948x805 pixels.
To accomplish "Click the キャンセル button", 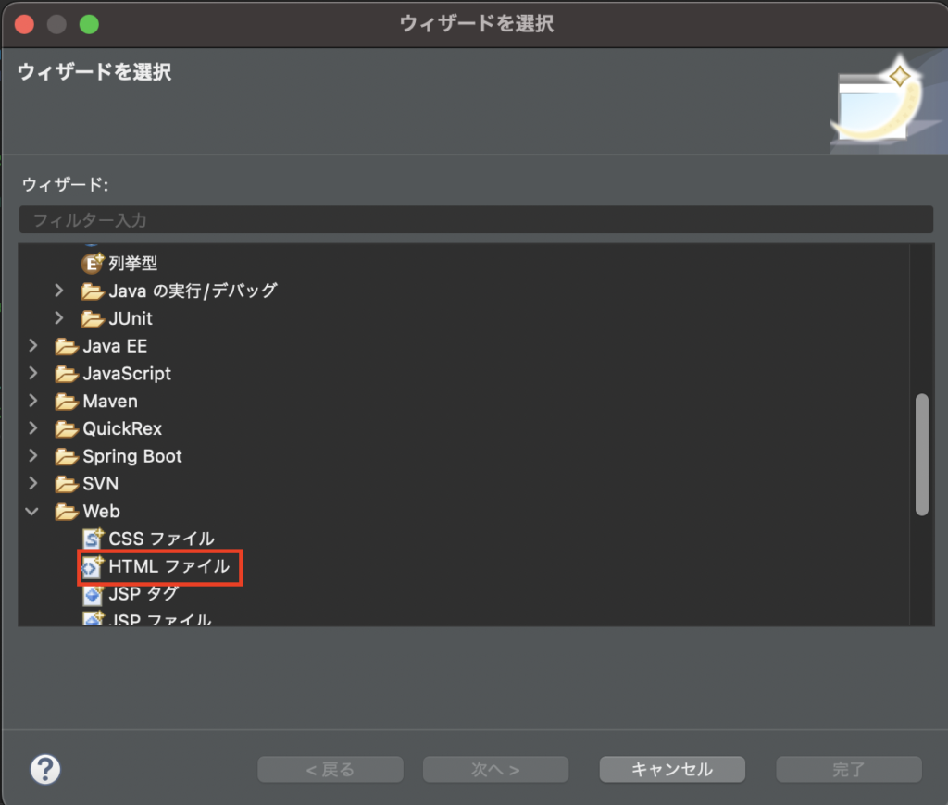I will pyautogui.click(x=672, y=769).
